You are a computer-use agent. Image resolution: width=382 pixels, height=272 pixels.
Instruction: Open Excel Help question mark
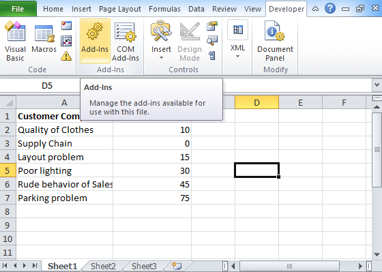(x=330, y=9)
